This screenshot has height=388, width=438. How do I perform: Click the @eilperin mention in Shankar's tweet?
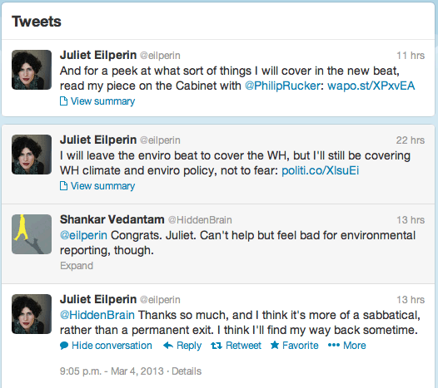click(83, 235)
